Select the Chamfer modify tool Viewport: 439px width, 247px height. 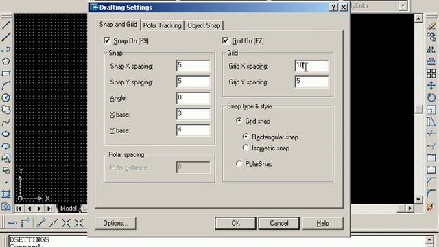point(431,183)
